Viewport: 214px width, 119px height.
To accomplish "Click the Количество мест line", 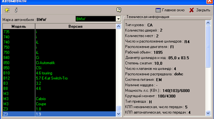I will point(142,36).
